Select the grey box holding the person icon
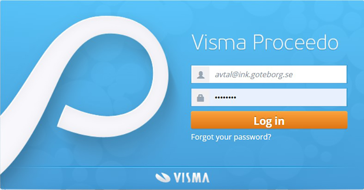364x190 pixels. tap(200, 75)
